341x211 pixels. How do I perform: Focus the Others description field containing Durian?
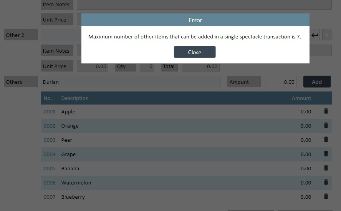pos(131,81)
